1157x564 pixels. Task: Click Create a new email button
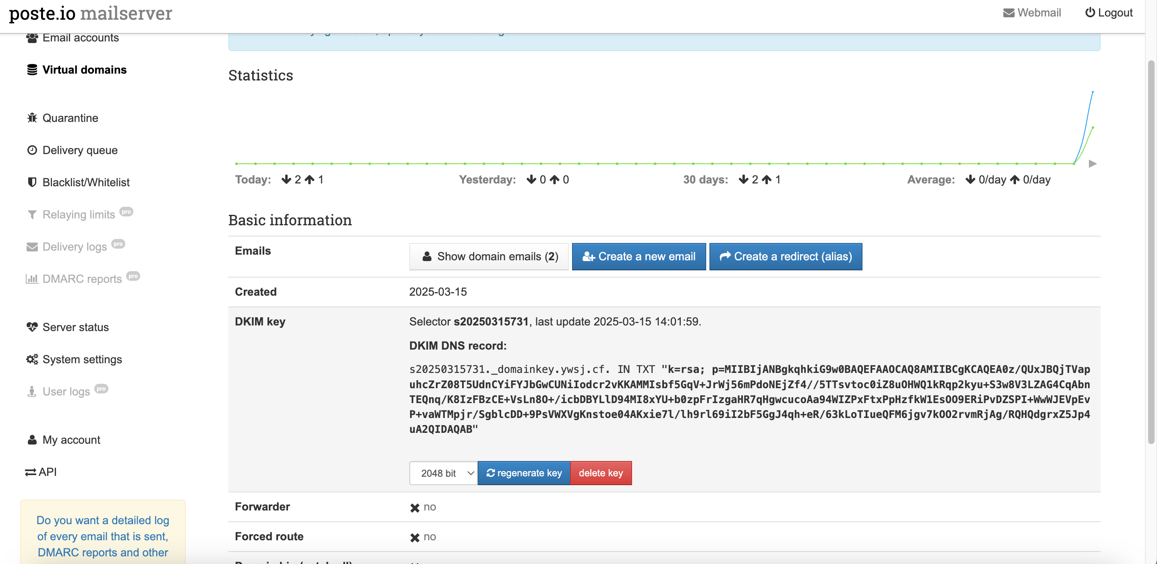tap(638, 256)
